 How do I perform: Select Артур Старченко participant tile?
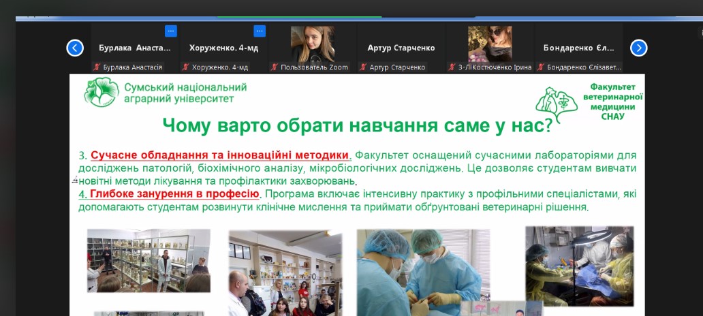tap(401, 48)
